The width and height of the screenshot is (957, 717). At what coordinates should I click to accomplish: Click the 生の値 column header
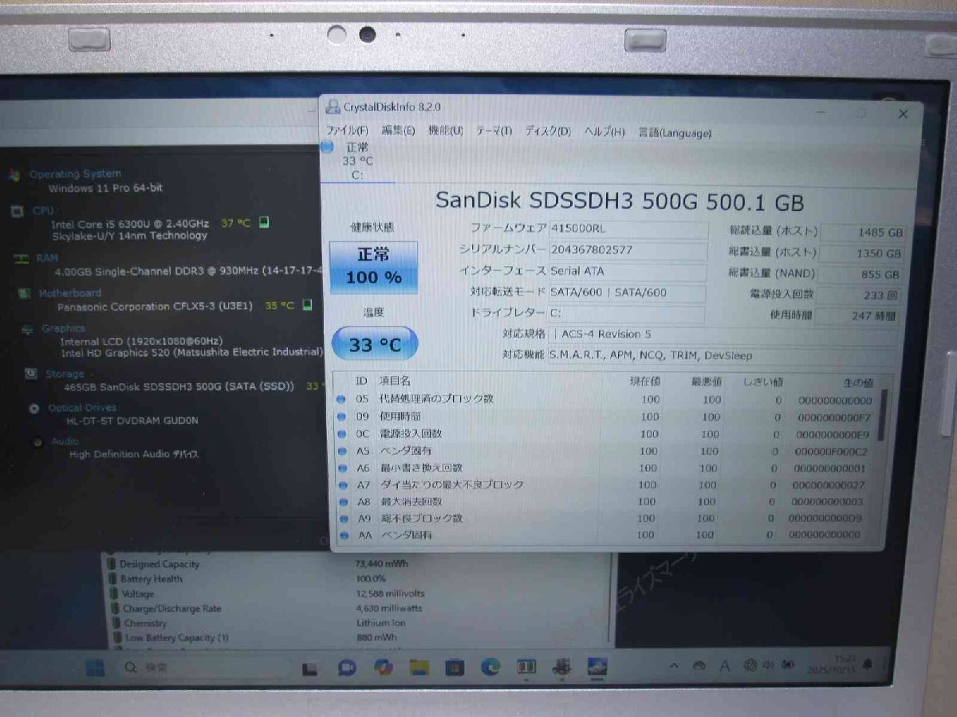857,382
